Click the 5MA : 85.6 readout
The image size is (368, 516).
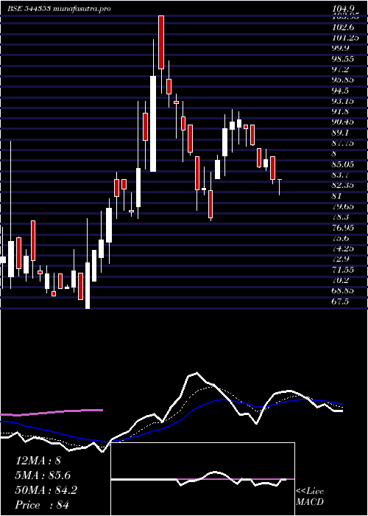43,475
